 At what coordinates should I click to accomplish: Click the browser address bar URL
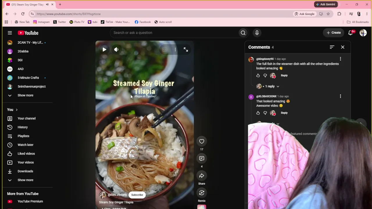(x=69, y=14)
